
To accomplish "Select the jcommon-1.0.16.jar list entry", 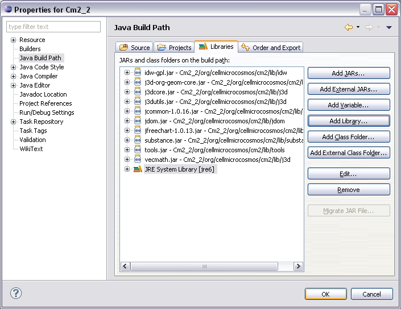I will click(x=224, y=111).
